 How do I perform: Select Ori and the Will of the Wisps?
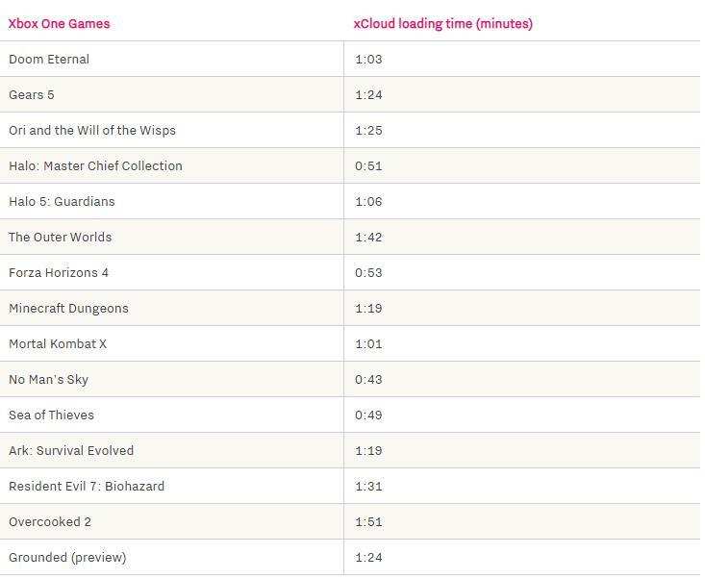click(x=92, y=131)
